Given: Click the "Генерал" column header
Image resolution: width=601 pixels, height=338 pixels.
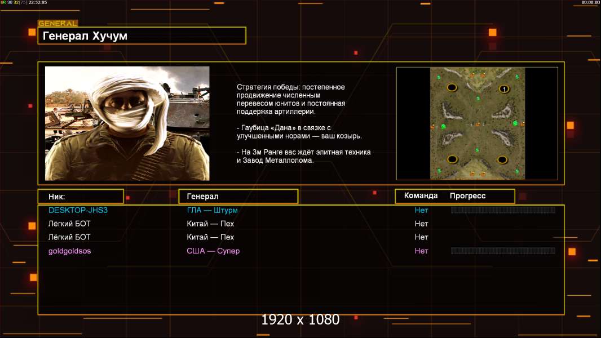Looking at the screenshot, I should 238,197.
